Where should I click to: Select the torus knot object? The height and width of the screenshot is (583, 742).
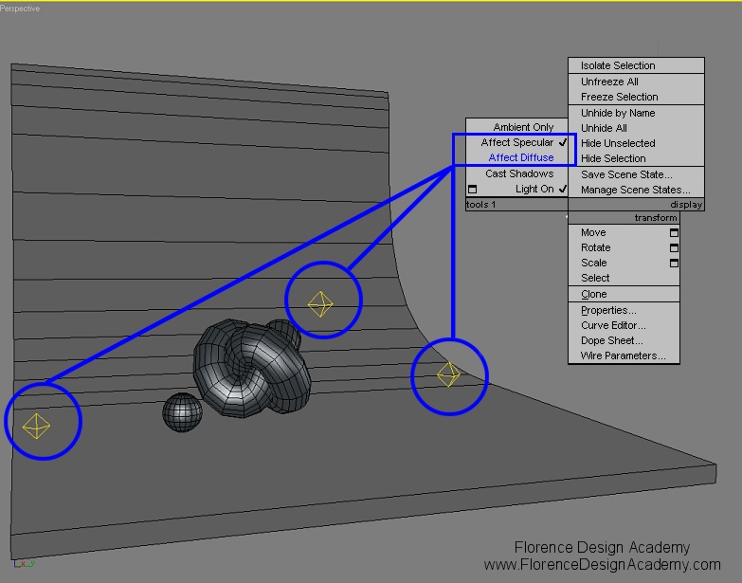pos(252,368)
